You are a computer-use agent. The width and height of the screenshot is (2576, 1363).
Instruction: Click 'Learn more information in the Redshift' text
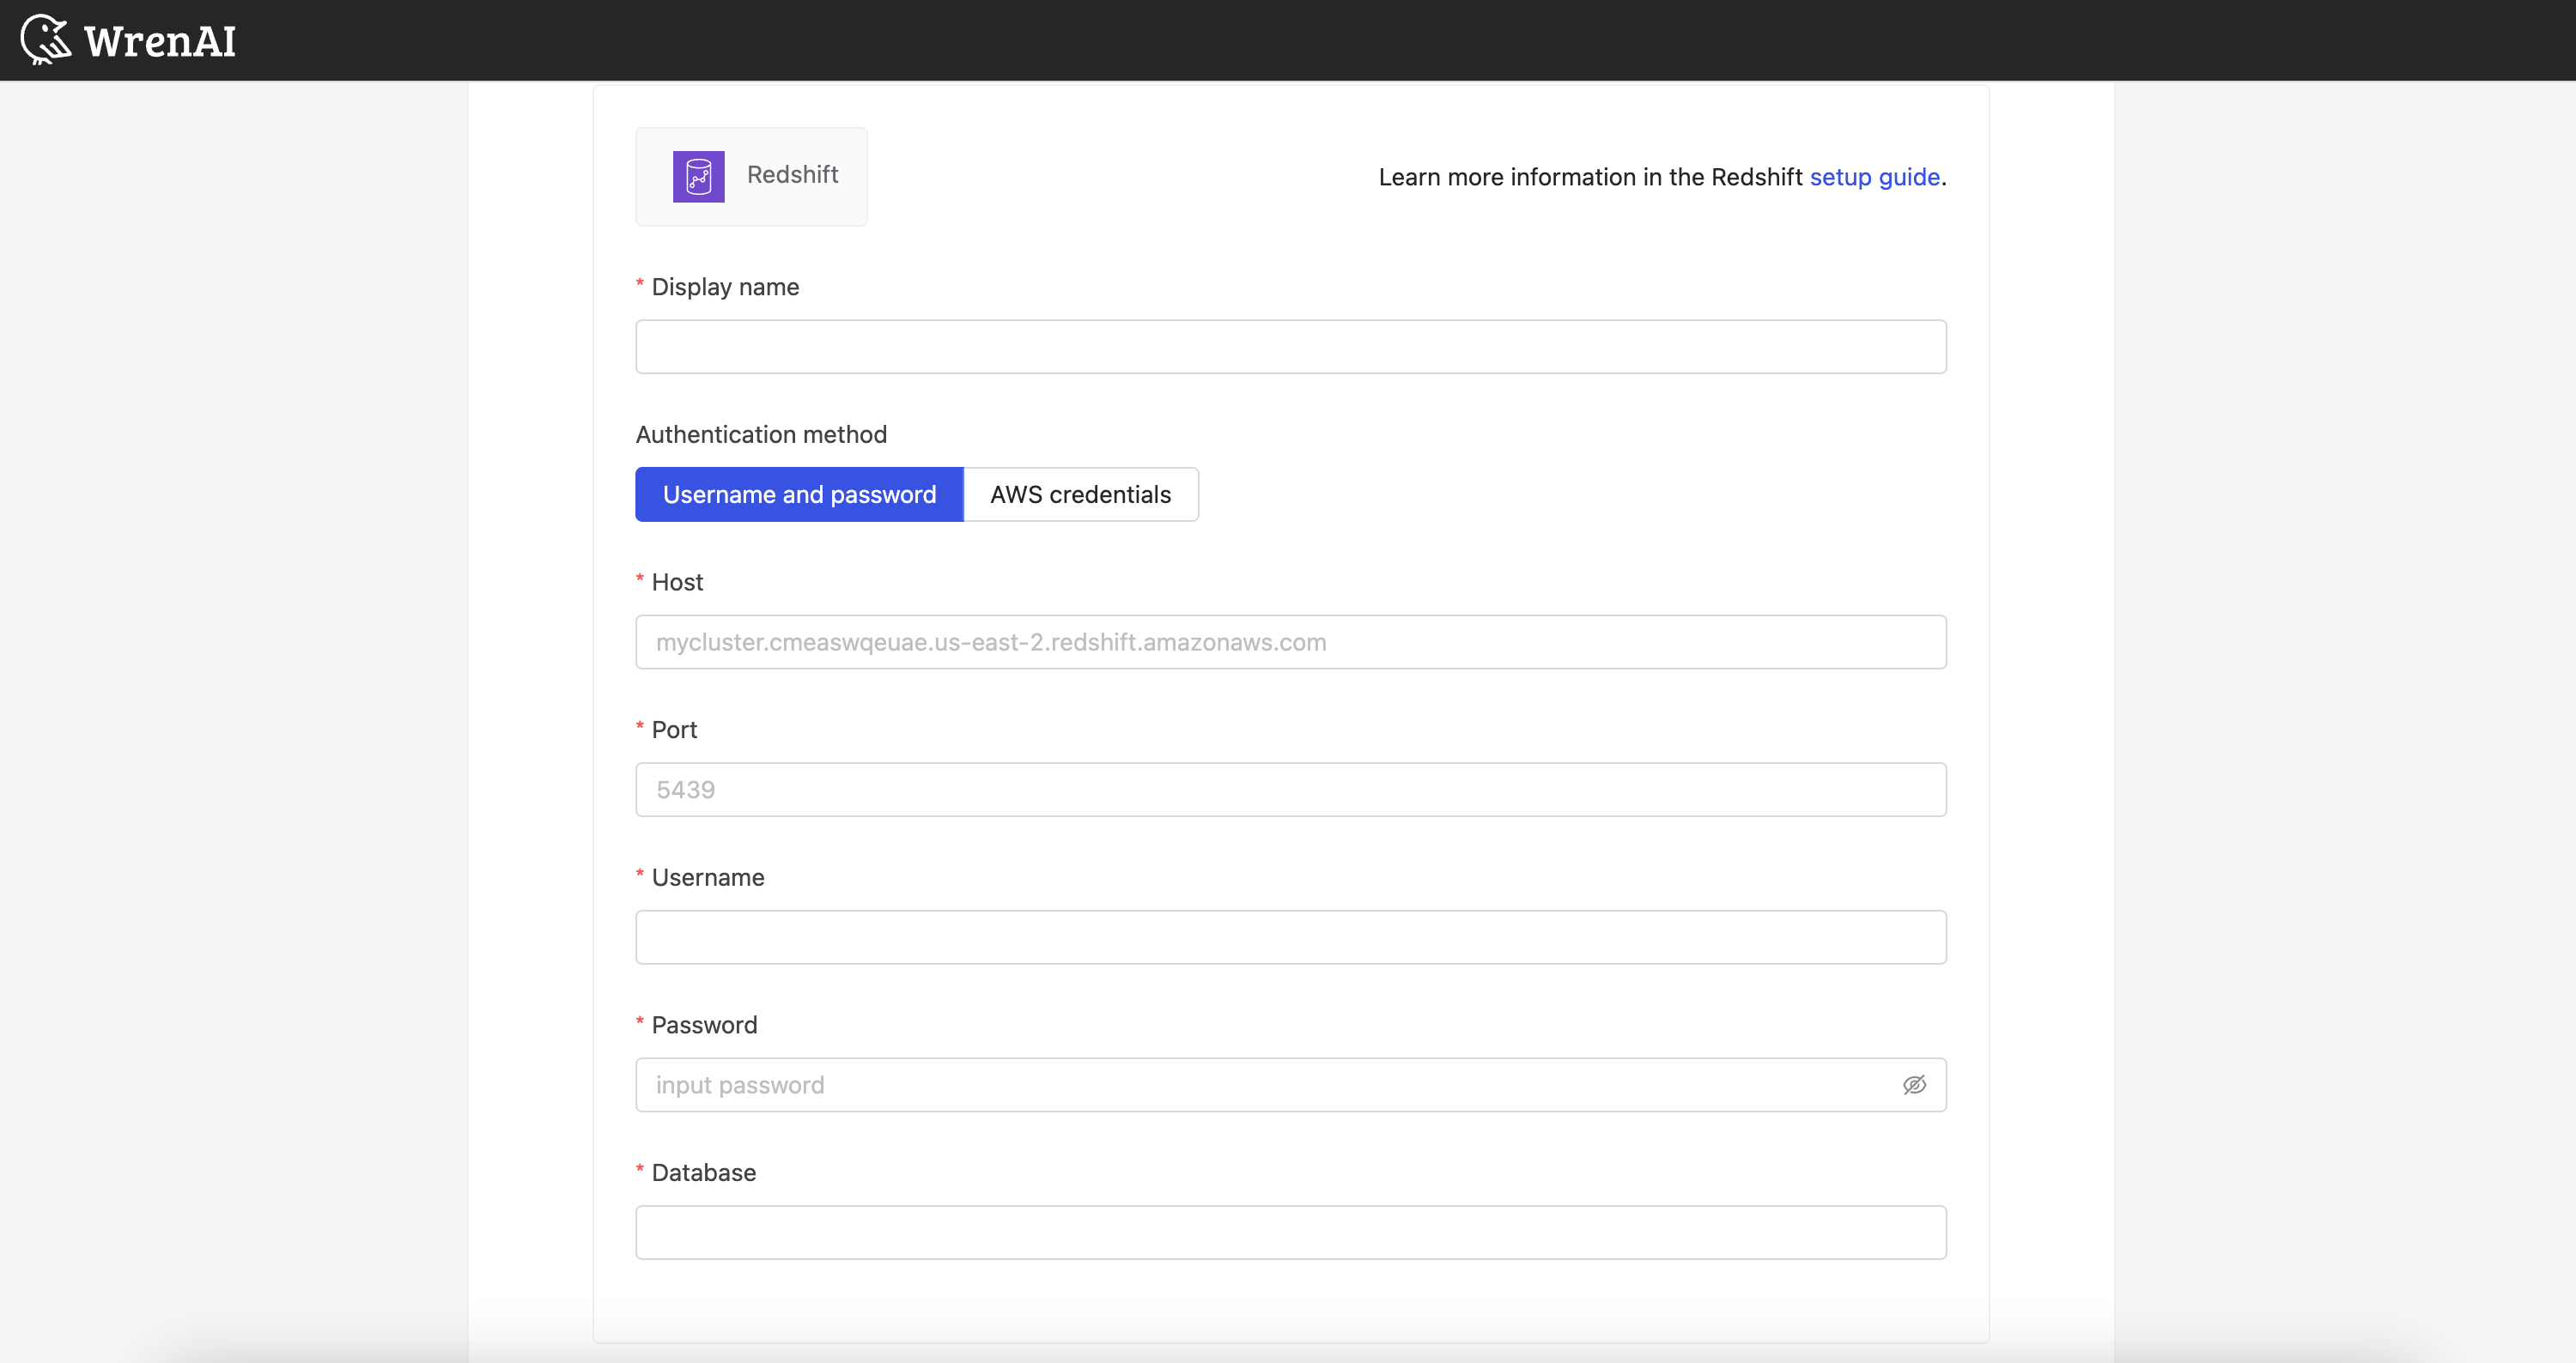pyautogui.click(x=1590, y=177)
